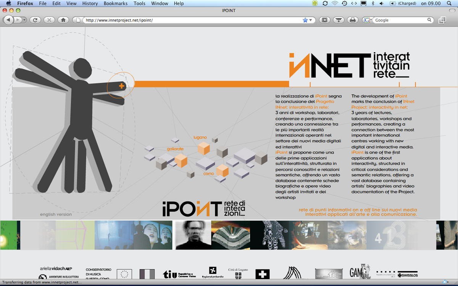Print the page with printer icon

pyautogui.click(x=353, y=20)
